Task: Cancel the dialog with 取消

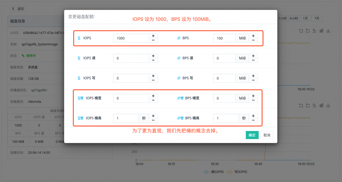Action: coord(267,135)
